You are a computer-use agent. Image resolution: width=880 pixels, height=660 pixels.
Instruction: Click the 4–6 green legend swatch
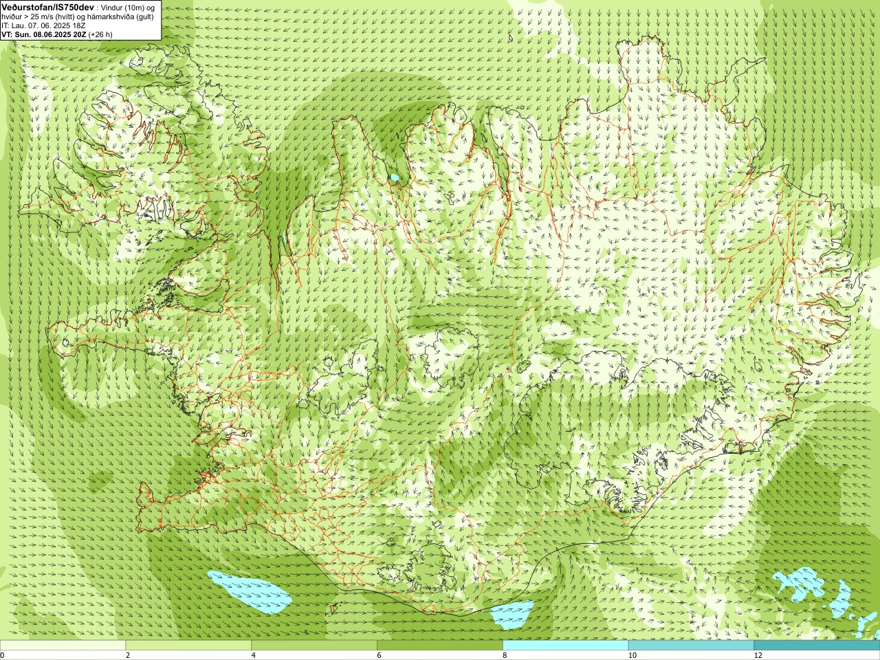(x=314, y=645)
